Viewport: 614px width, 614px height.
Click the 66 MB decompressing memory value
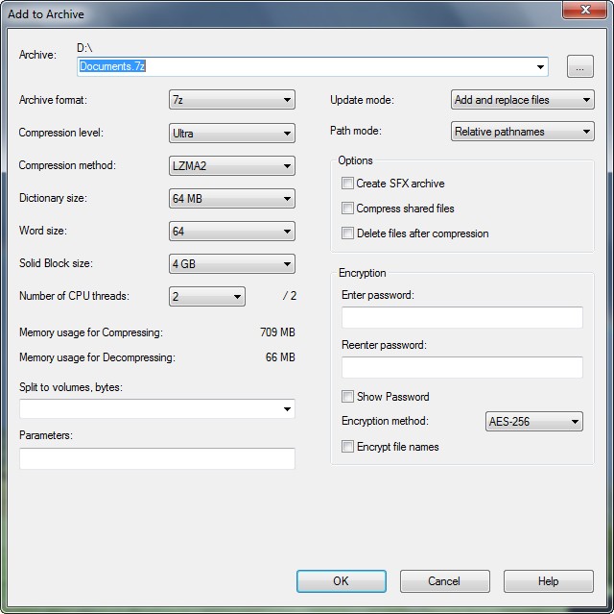pyautogui.click(x=280, y=357)
